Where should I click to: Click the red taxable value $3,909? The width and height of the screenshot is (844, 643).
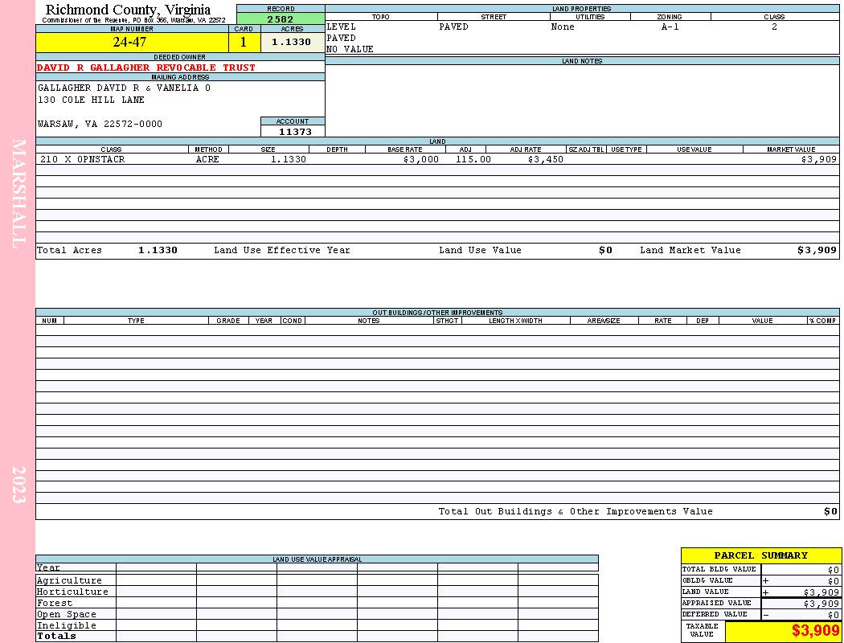tap(815, 631)
